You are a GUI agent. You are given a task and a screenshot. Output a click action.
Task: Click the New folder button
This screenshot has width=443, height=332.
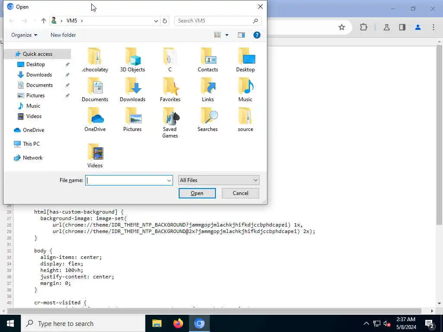pyautogui.click(x=63, y=35)
